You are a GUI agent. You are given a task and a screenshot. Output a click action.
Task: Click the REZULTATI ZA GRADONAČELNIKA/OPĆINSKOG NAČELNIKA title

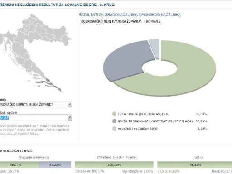click(x=130, y=14)
